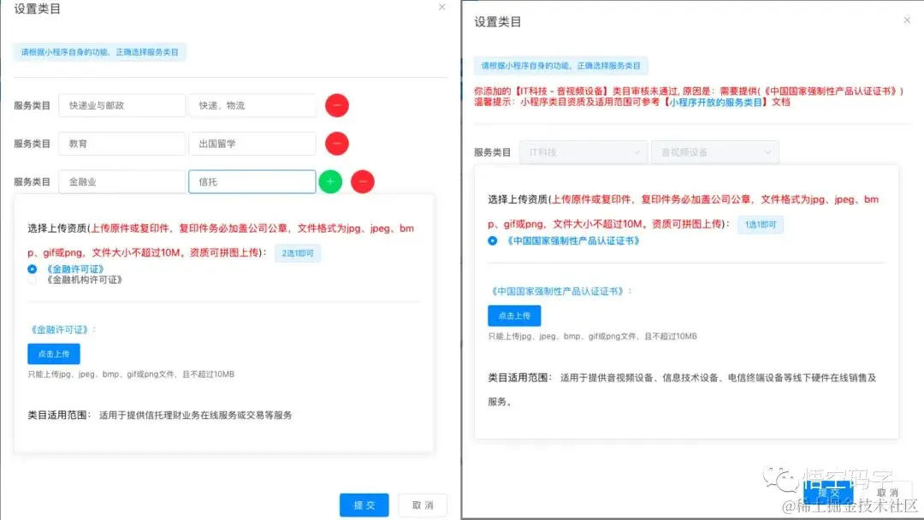Image resolution: width=924 pixels, height=520 pixels.
Task: Open the IT科技 category dropdown
Action: [x=583, y=151]
